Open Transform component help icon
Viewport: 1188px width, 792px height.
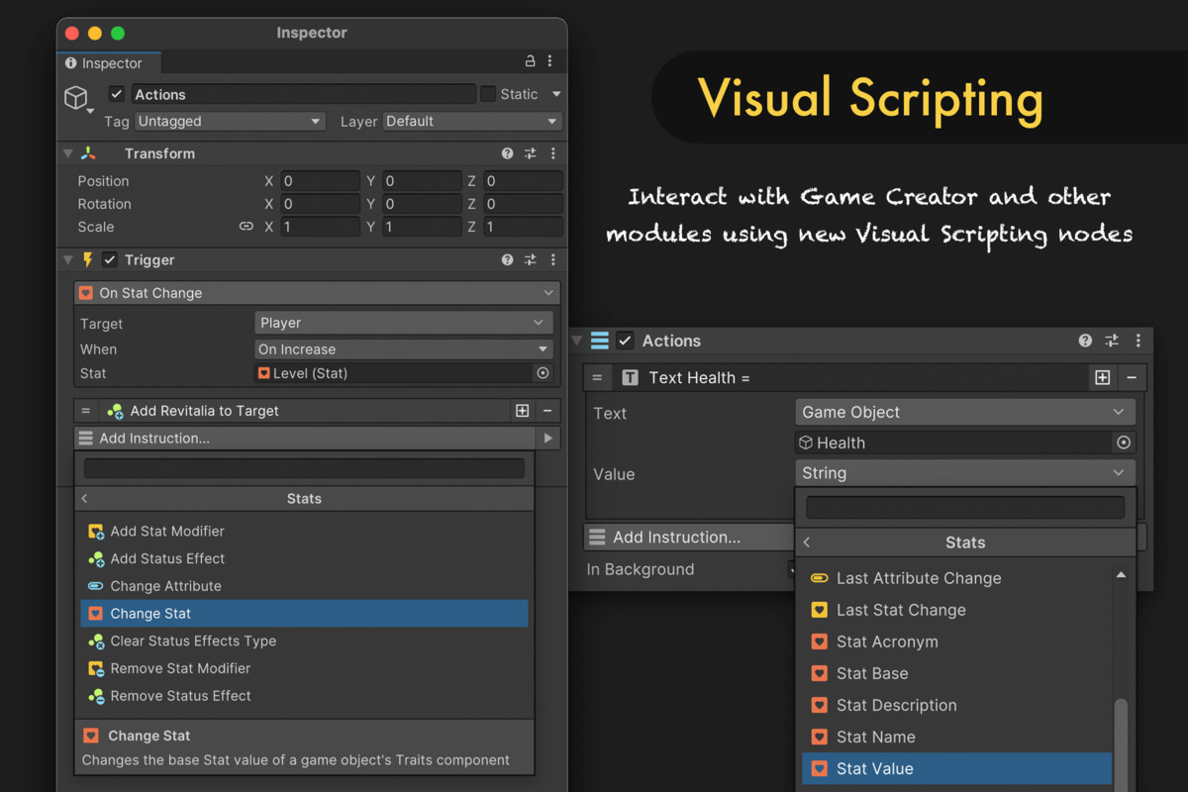click(x=508, y=153)
